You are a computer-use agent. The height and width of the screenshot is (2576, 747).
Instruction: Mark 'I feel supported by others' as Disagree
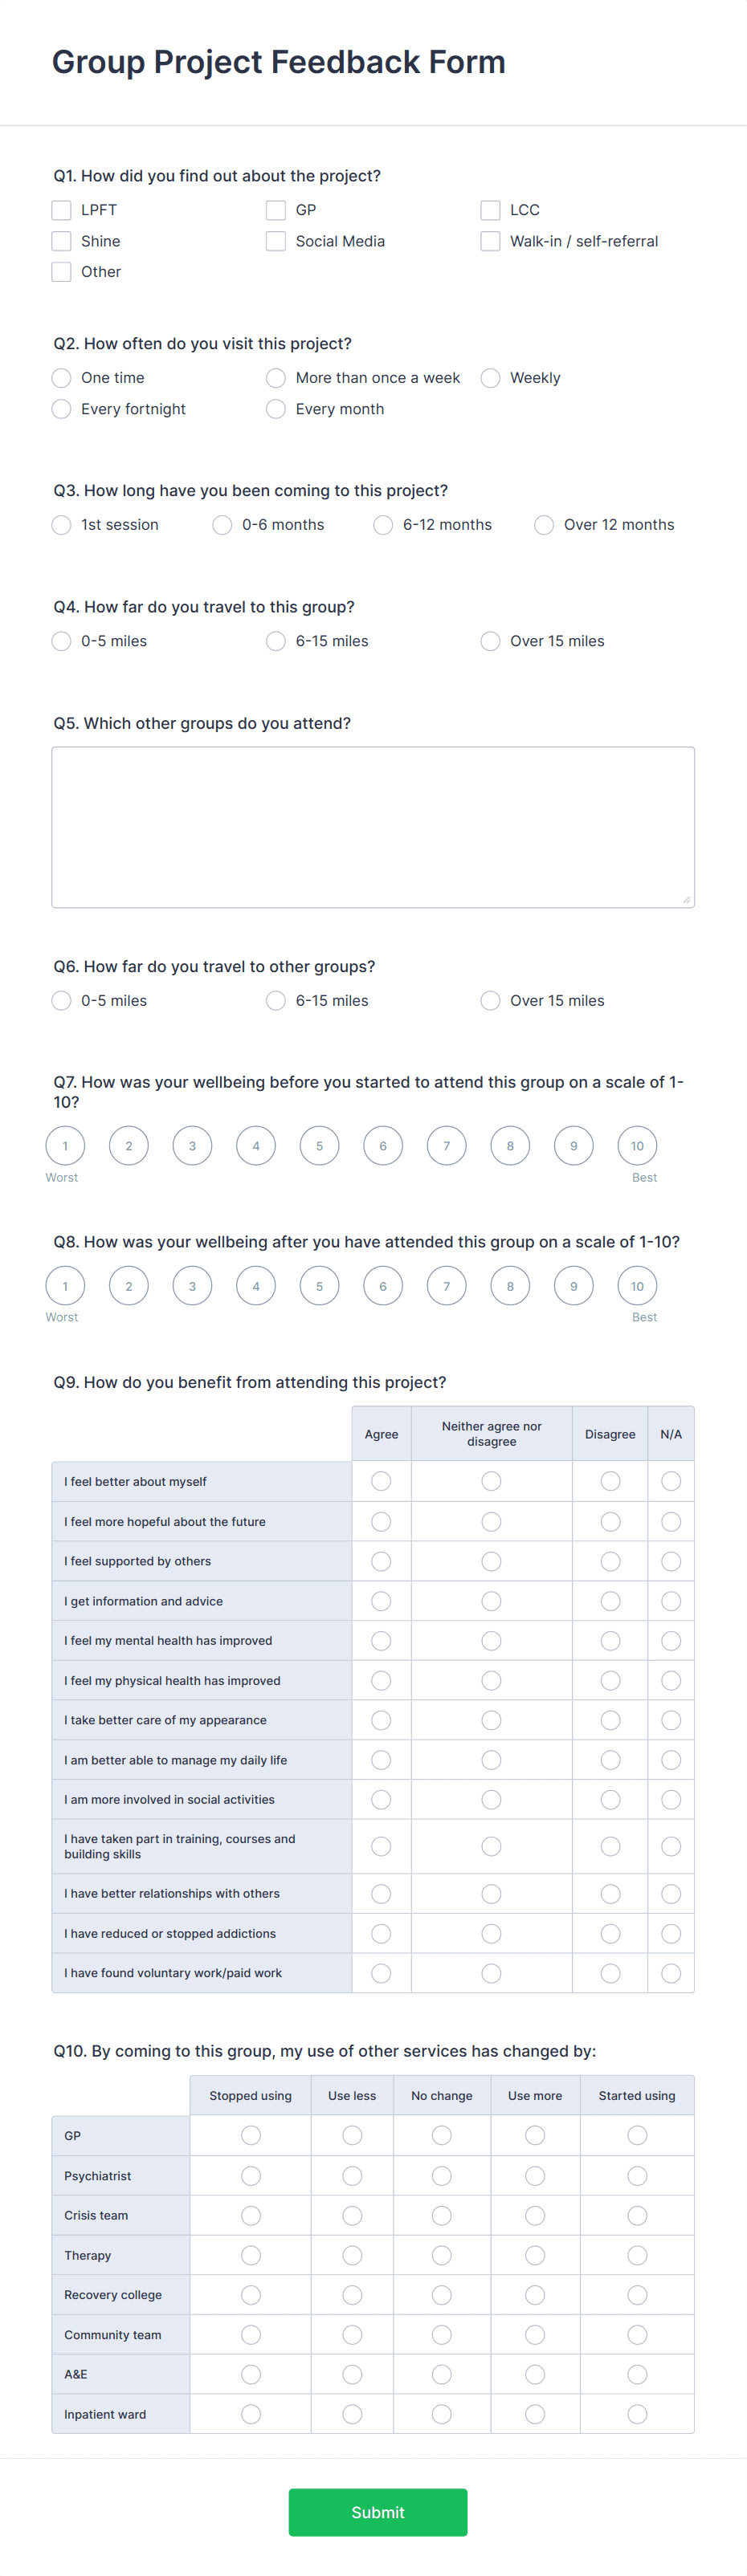pos(610,1561)
